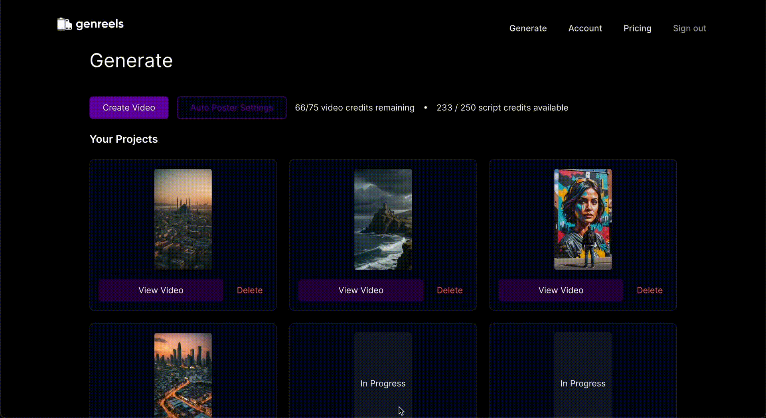
Task: Click the genreels brand name text
Action: coord(100,24)
